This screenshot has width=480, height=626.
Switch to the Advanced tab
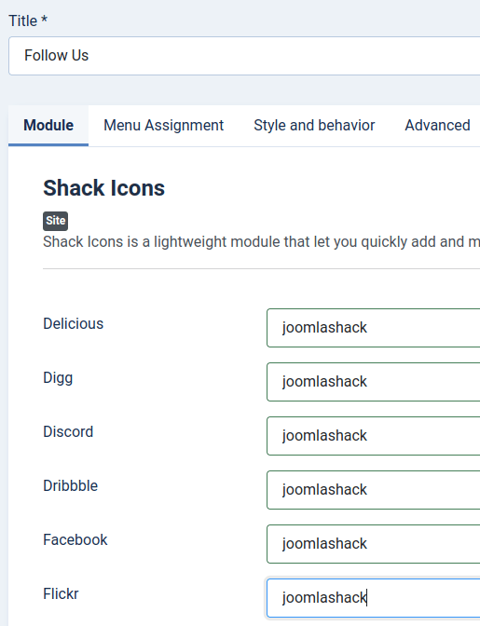437,126
